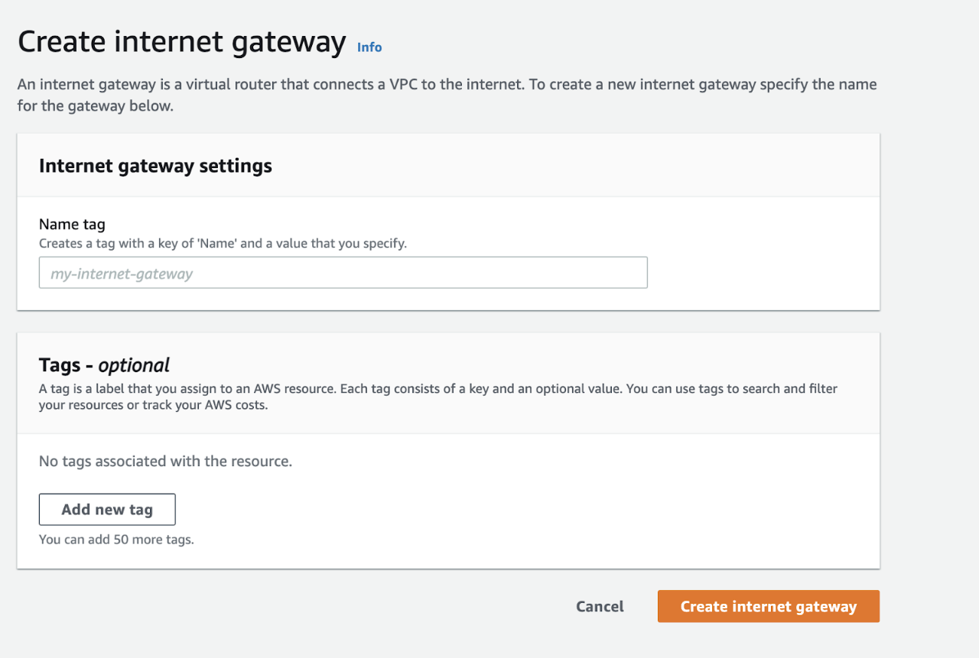
Task: Click 'No tags associated with the resource' text
Action: (x=165, y=462)
